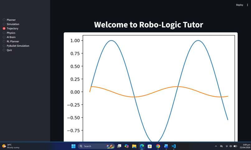The width and height of the screenshot is (251, 150).
Task: Switch to Microsoft Edge in taskbar
Action: [142, 146]
